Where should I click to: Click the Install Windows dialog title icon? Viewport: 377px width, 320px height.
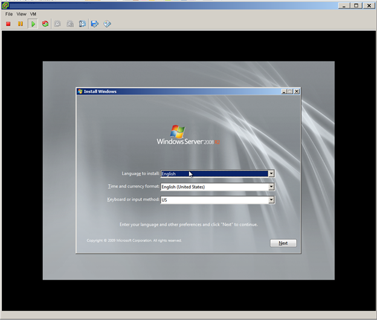(80, 91)
